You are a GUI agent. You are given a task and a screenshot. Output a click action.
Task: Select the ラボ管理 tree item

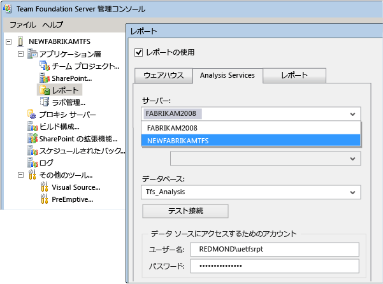[69, 103]
